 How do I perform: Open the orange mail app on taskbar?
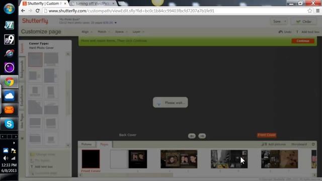pyautogui.click(x=9, y=110)
